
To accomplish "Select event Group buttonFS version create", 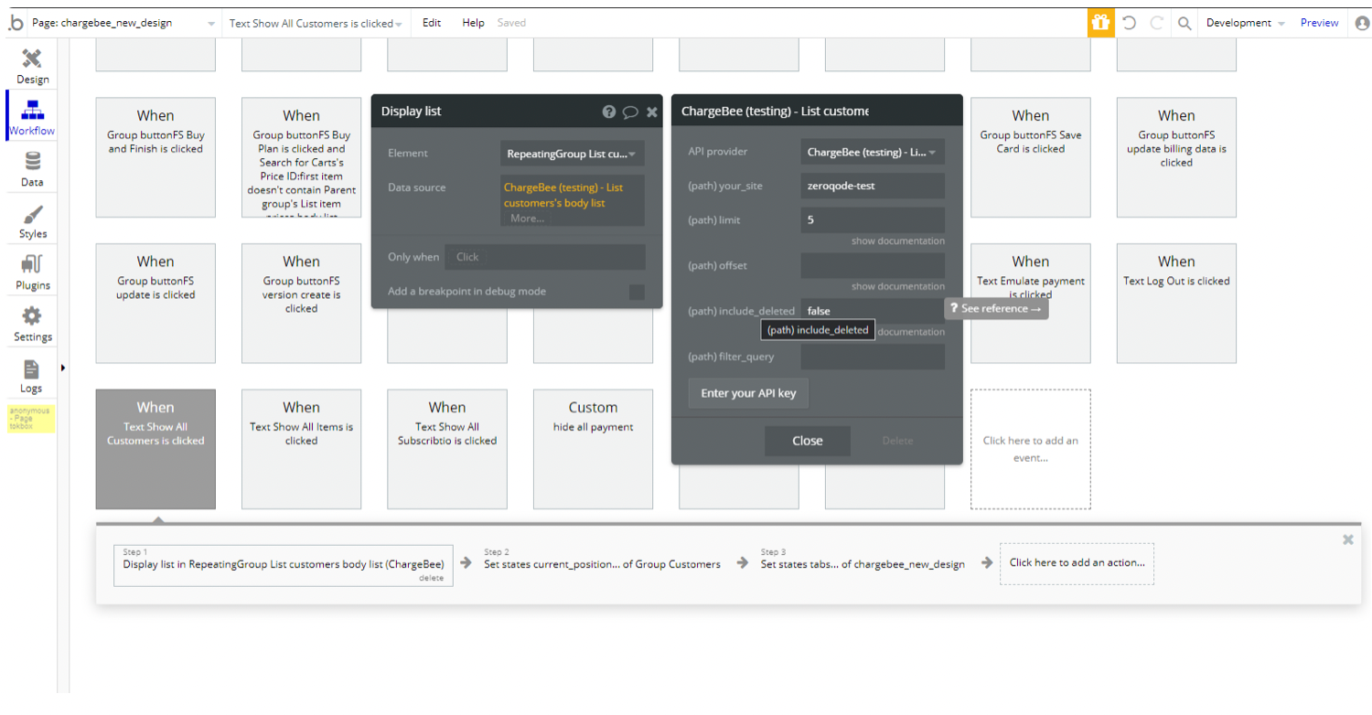I will (x=301, y=304).
